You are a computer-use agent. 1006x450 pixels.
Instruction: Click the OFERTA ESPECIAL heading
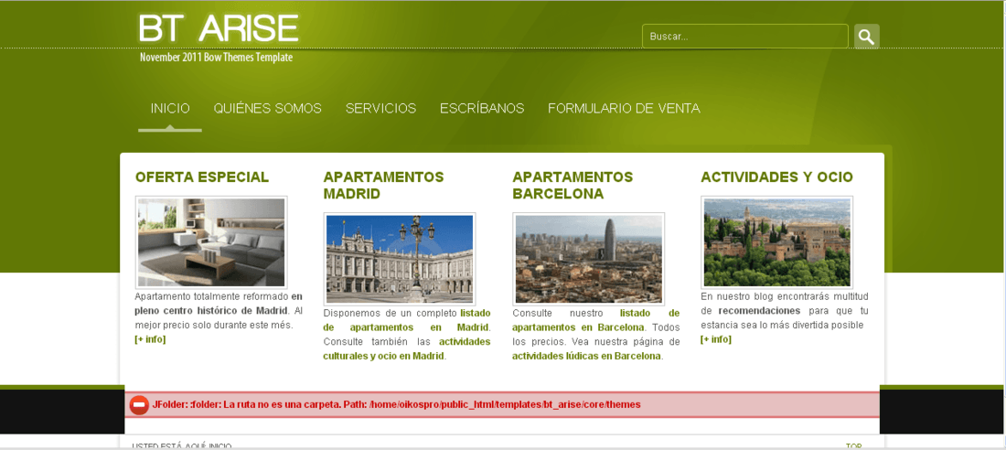click(202, 177)
